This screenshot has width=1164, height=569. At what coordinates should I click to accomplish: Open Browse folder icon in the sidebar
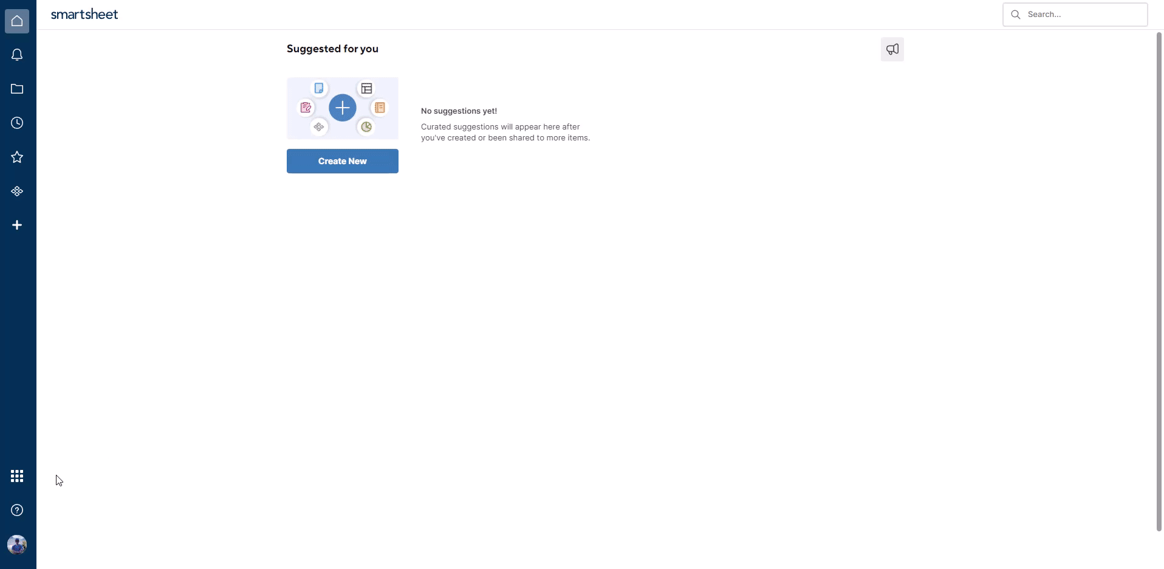17,89
